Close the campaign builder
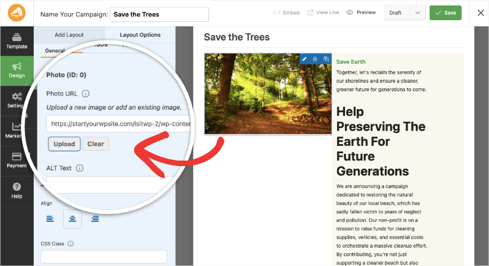Viewport: 489px width, 266px height. tap(480, 13)
